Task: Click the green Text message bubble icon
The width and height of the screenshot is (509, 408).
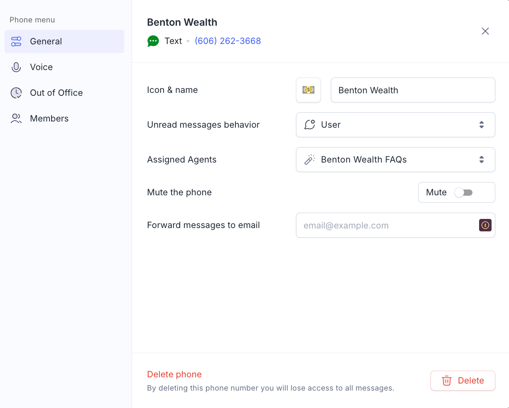Action: click(153, 41)
